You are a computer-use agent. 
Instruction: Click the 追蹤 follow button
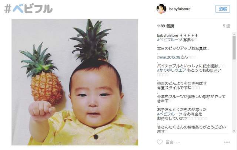[x=223, y=9]
